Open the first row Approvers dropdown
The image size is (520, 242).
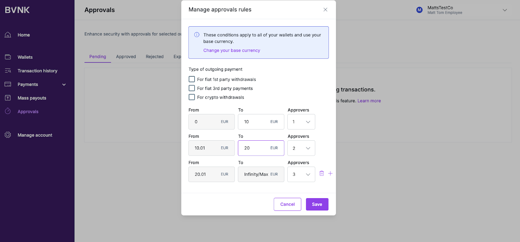click(301, 122)
